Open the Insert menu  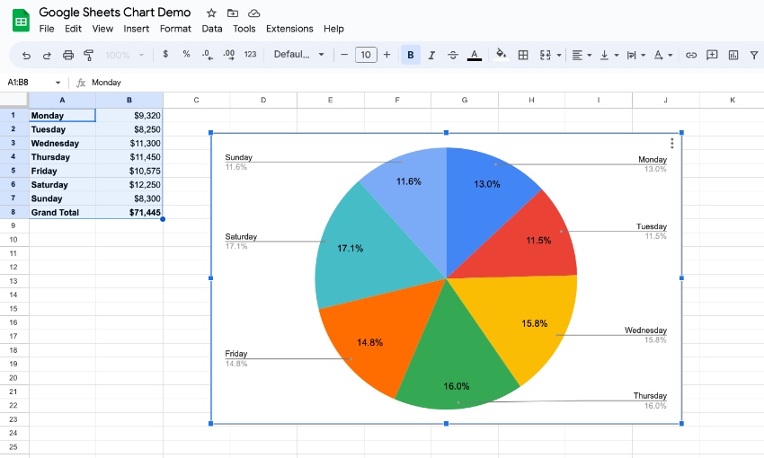[137, 29]
